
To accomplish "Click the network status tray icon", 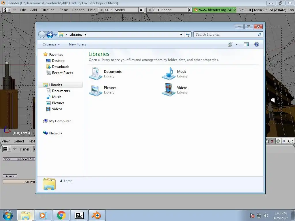I will click(x=259, y=216).
